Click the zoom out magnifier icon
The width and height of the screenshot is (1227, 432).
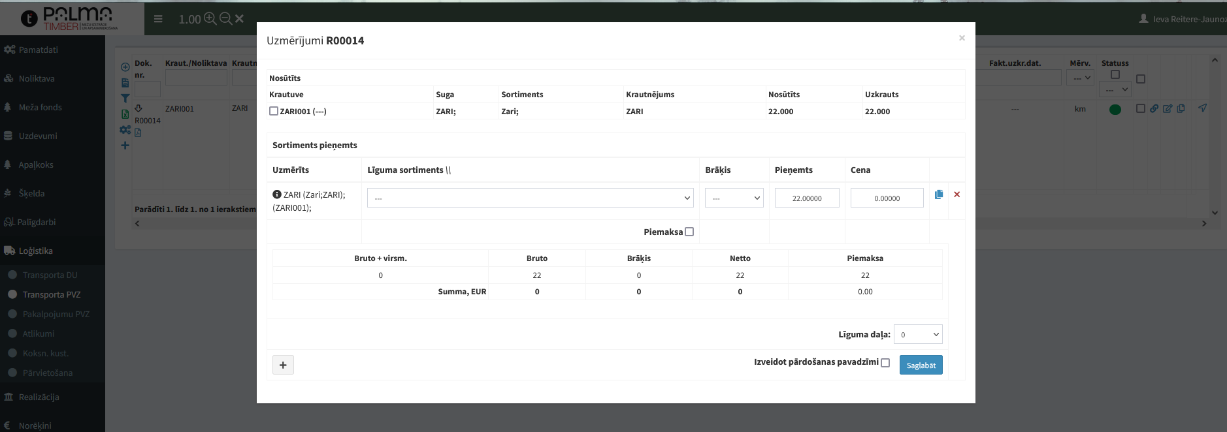click(225, 19)
